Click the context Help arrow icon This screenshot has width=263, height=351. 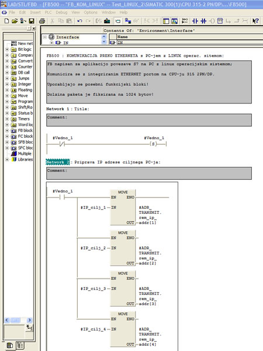coord(255,21)
